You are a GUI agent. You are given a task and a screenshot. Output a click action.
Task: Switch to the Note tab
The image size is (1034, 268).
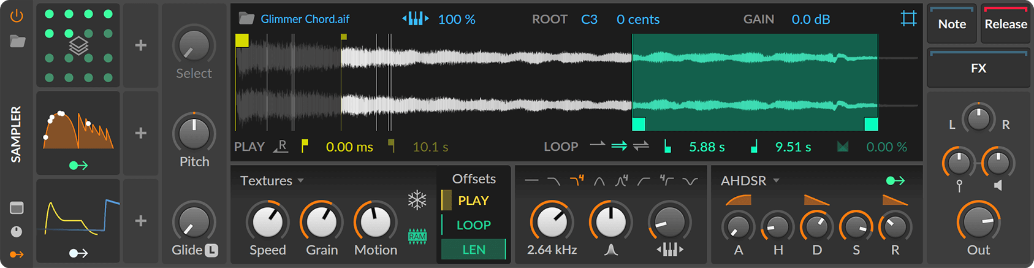pyautogui.click(x=952, y=24)
